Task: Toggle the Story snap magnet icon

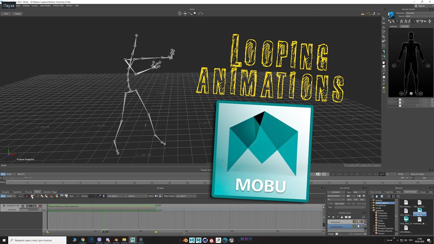Action: (27, 196)
